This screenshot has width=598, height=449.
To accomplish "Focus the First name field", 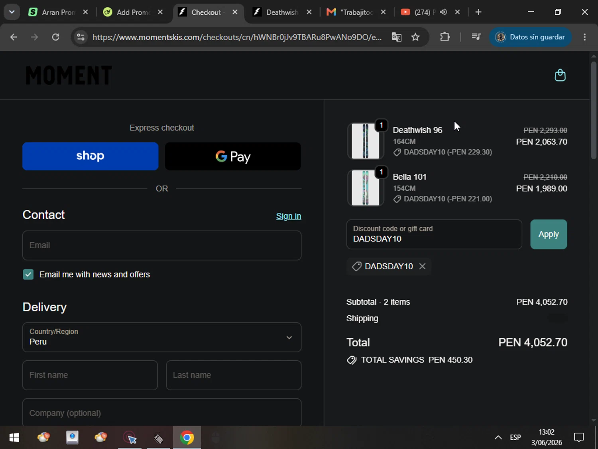I will click(x=90, y=375).
